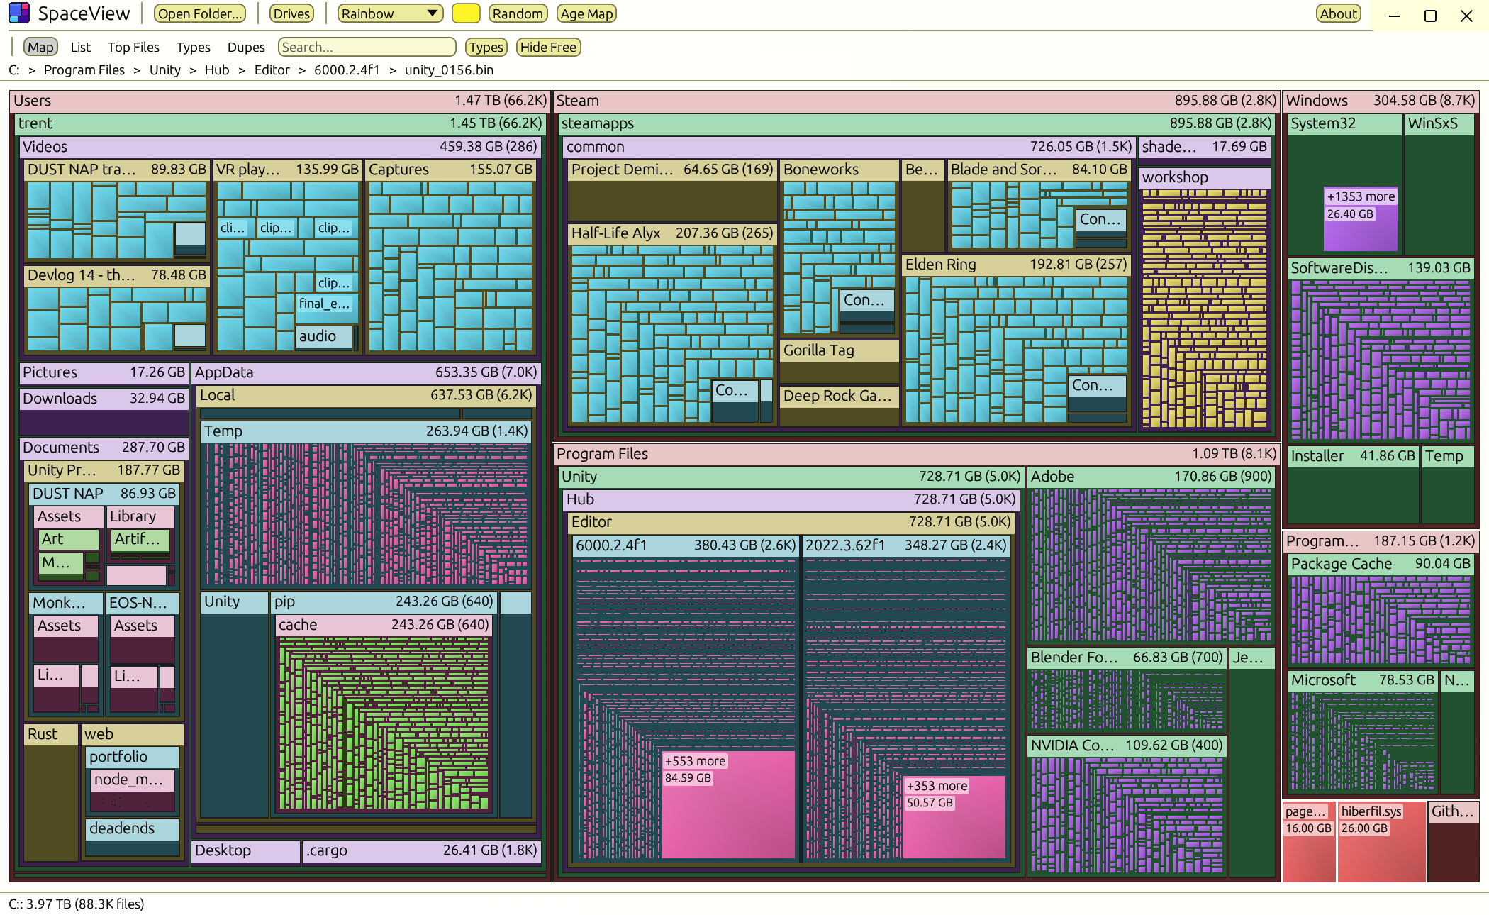Switch to the List tab
Screen dimensions: 1489x915
point(80,47)
